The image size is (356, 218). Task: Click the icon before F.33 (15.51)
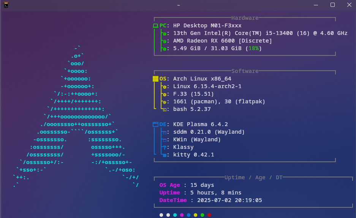[165, 94]
